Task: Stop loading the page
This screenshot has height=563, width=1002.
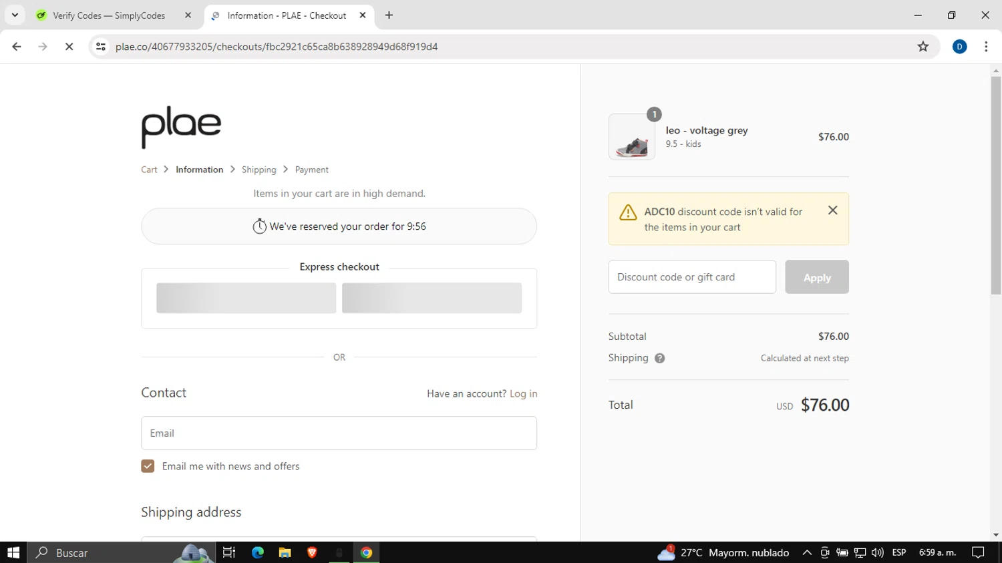Action: pos(69,47)
